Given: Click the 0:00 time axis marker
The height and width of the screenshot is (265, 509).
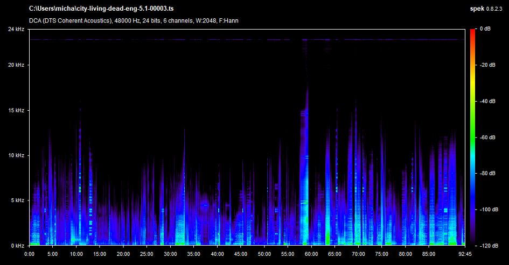Looking at the screenshot, I should [30, 254].
